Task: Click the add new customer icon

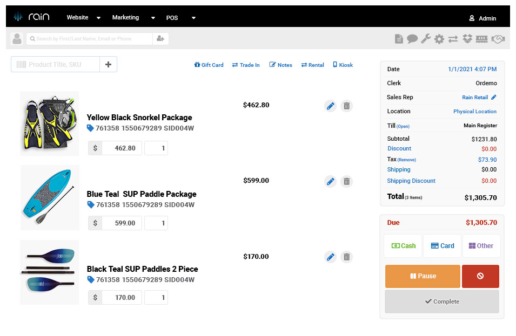Action: click(x=160, y=39)
